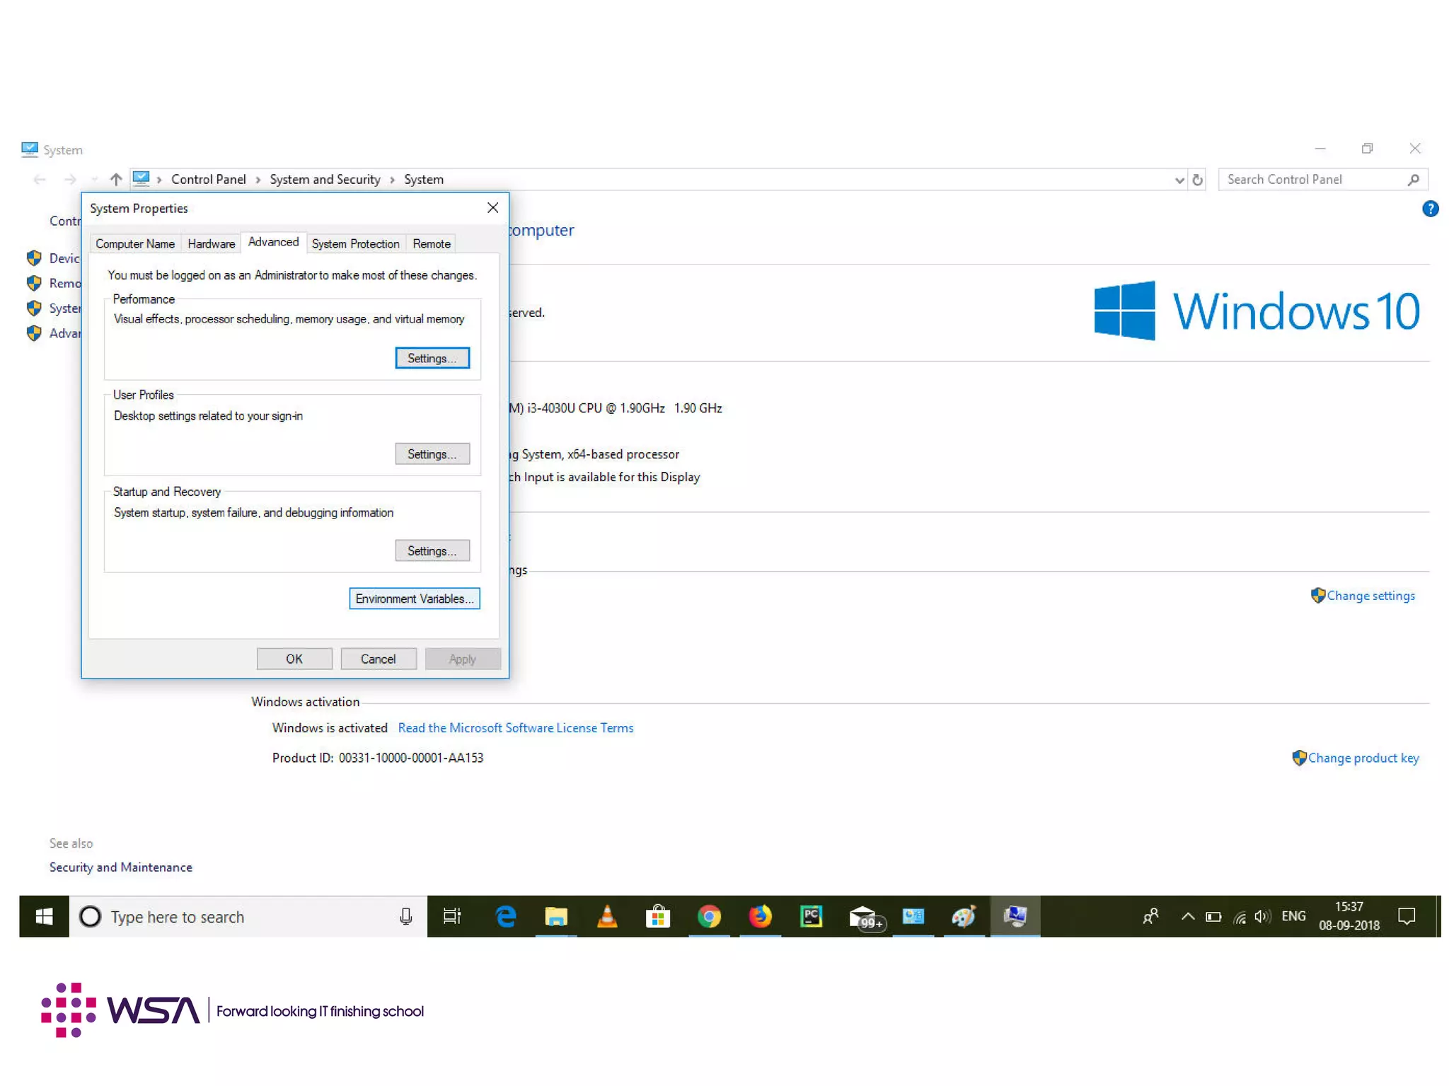Click the clock showing 15:37
Screen dimensions: 1449x1086
(1349, 906)
